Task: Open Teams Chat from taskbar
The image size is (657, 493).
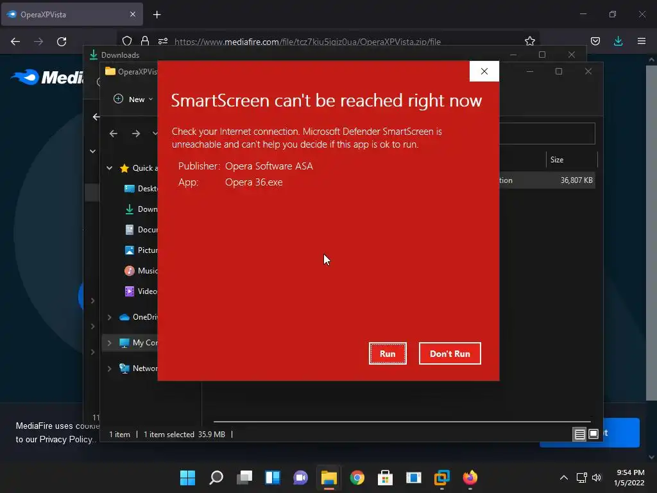Action: pyautogui.click(x=300, y=478)
